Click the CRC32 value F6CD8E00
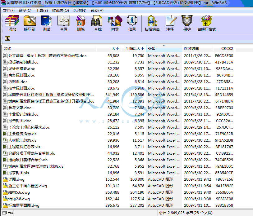Image resolution: width=253 pixels, height=216 pixels. pos(224,56)
